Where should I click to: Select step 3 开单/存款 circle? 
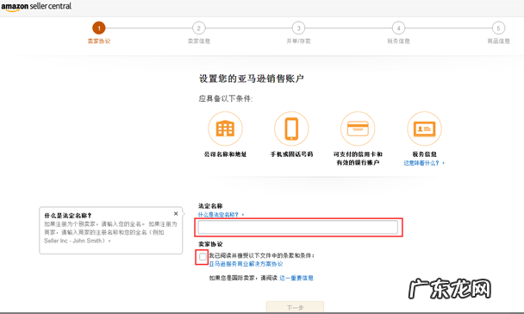tap(298, 28)
